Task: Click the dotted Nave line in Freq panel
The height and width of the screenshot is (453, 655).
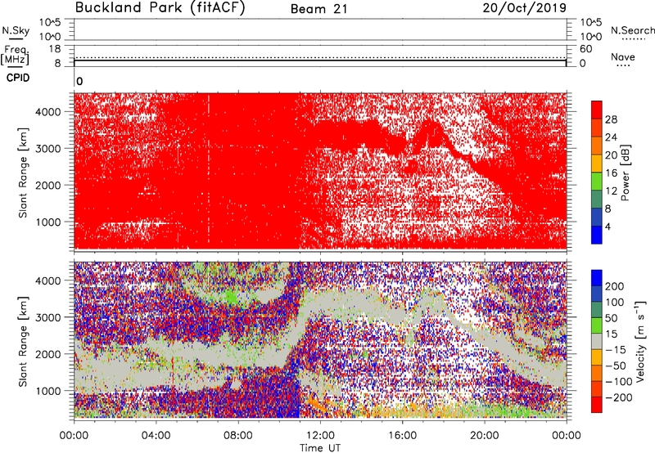Action: pos(320,57)
